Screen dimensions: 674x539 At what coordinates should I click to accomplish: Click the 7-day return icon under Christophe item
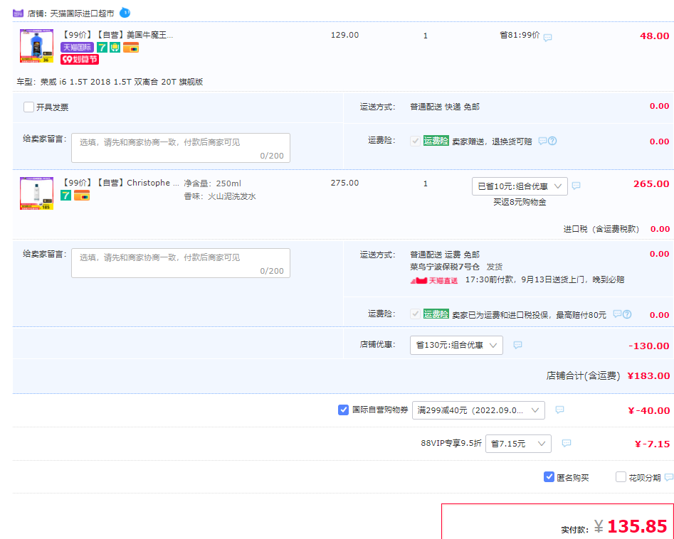pyautogui.click(x=65, y=196)
